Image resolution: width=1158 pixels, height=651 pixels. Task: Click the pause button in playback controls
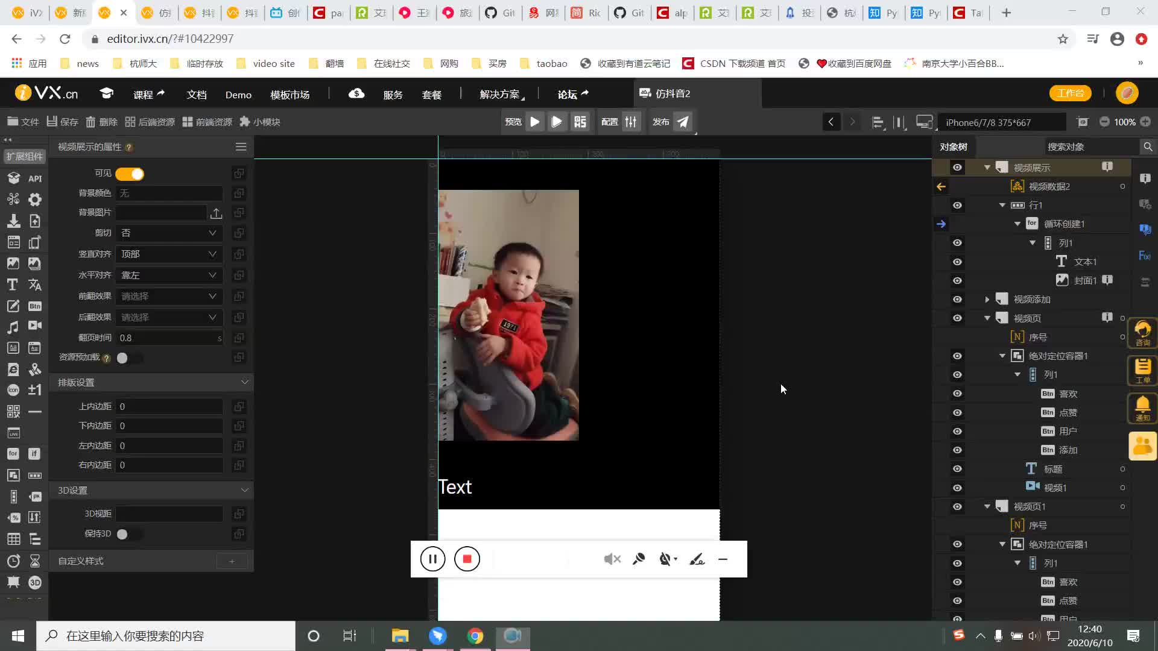[x=431, y=559]
